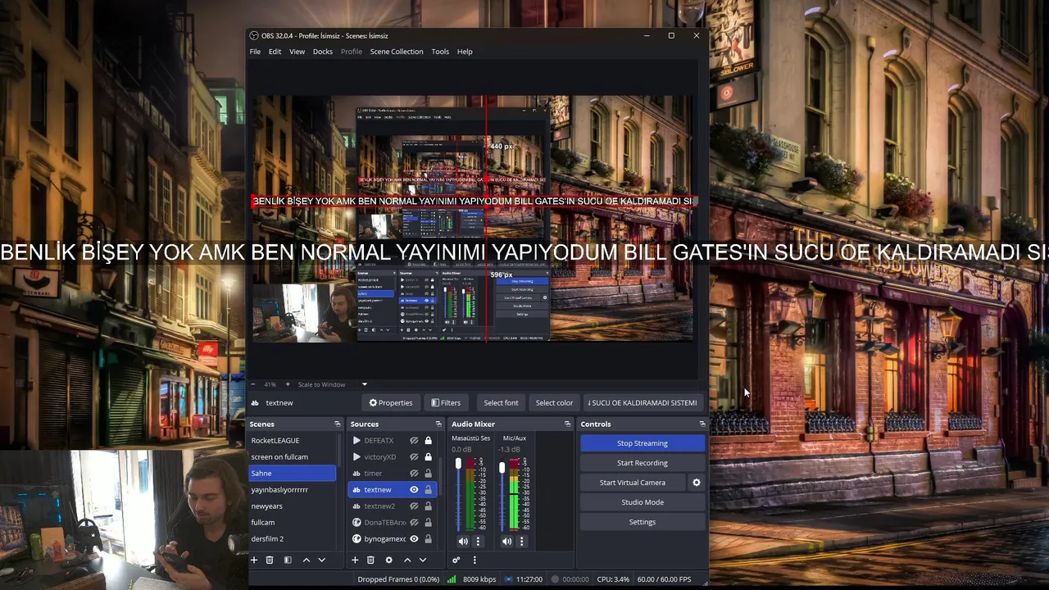Open source properties gear in Sources toolbar
Viewport: 1049px width, 590px height.
(x=388, y=560)
